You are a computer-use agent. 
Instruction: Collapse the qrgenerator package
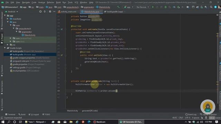point(17,32)
